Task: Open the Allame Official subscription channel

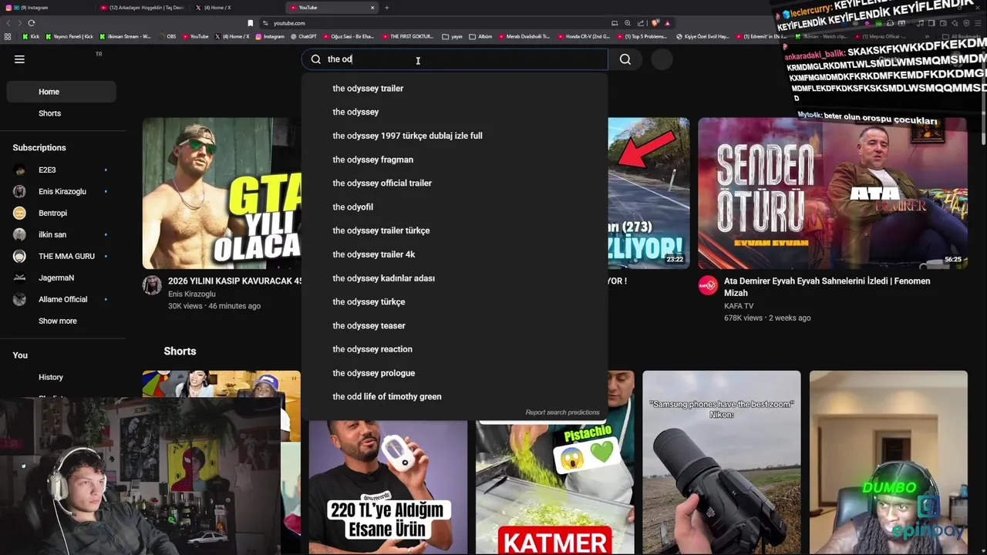Action: tap(62, 299)
